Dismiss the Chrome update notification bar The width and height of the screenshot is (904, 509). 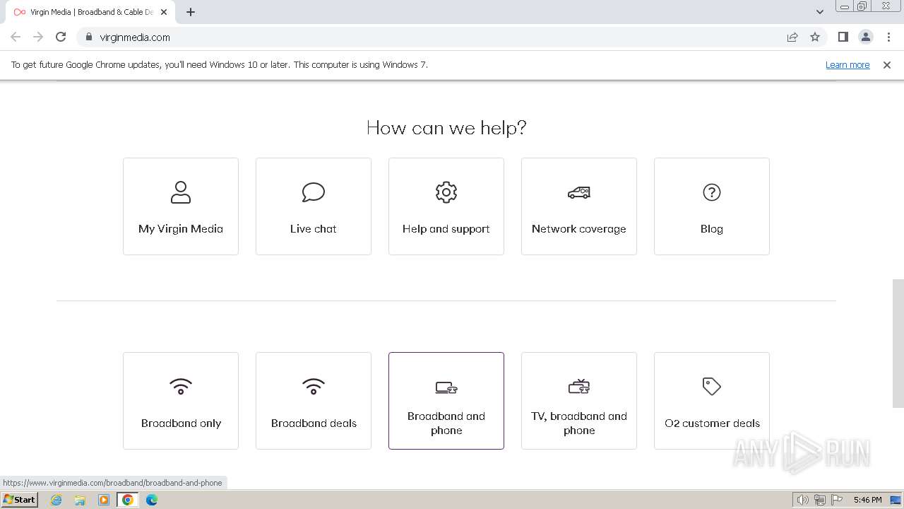887,64
